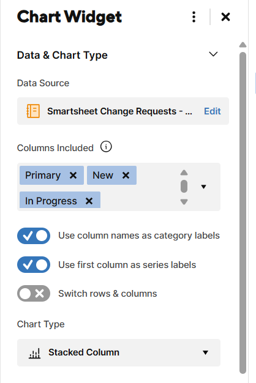The height and width of the screenshot is (383, 256).
Task: Click the data source sheet icon
Action: 33,111
